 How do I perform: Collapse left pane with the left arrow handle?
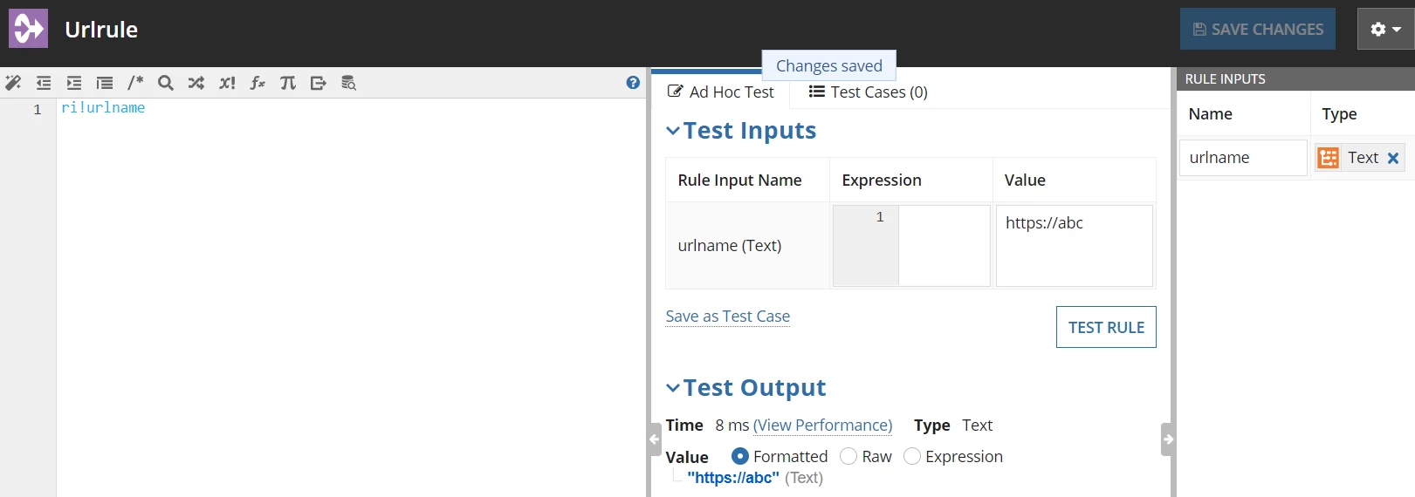(x=655, y=439)
